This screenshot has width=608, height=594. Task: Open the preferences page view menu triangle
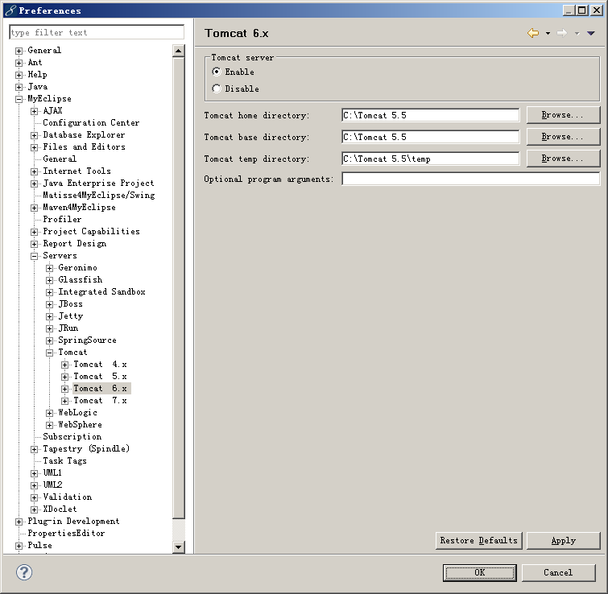[591, 33]
